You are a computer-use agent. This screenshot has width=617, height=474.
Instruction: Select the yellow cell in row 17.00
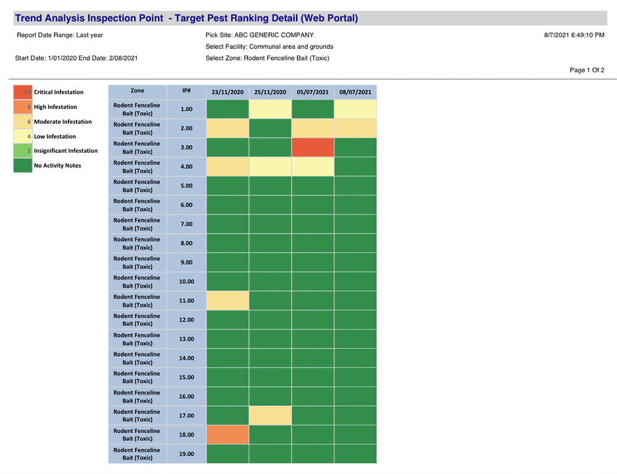click(x=270, y=415)
